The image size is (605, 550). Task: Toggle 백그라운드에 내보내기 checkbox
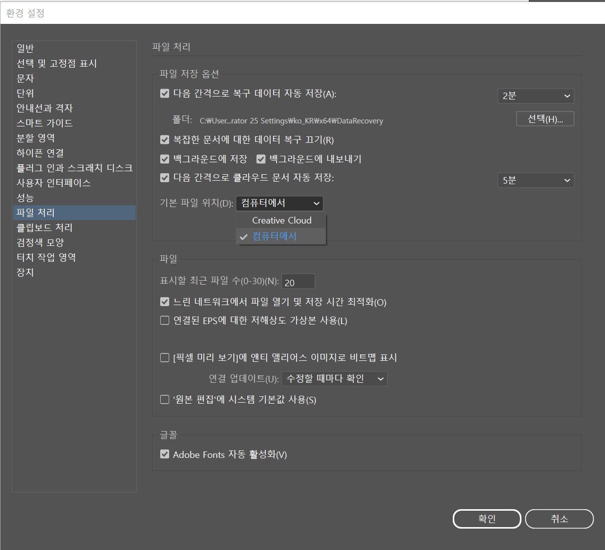click(x=261, y=159)
